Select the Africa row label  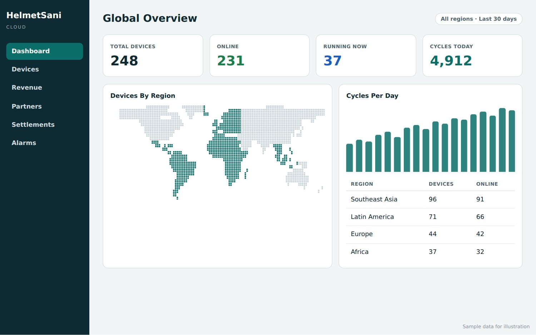pos(359,252)
